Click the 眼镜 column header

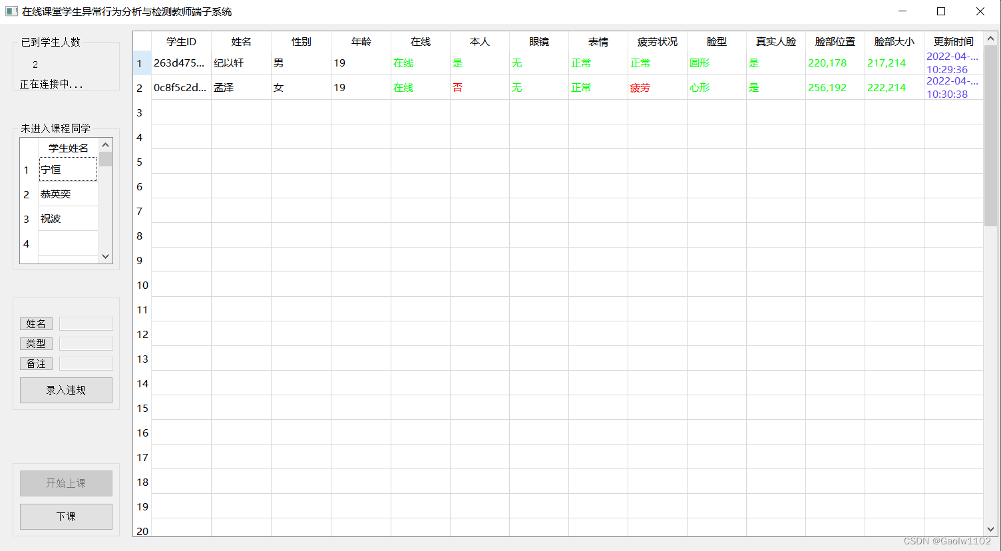click(539, 41)
